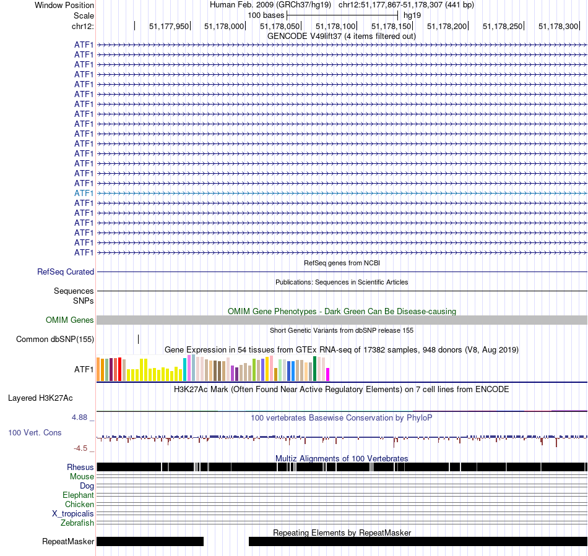Click the gray OMIM Genes bar
Screen dimensions: 588x556
coord(342,320)
